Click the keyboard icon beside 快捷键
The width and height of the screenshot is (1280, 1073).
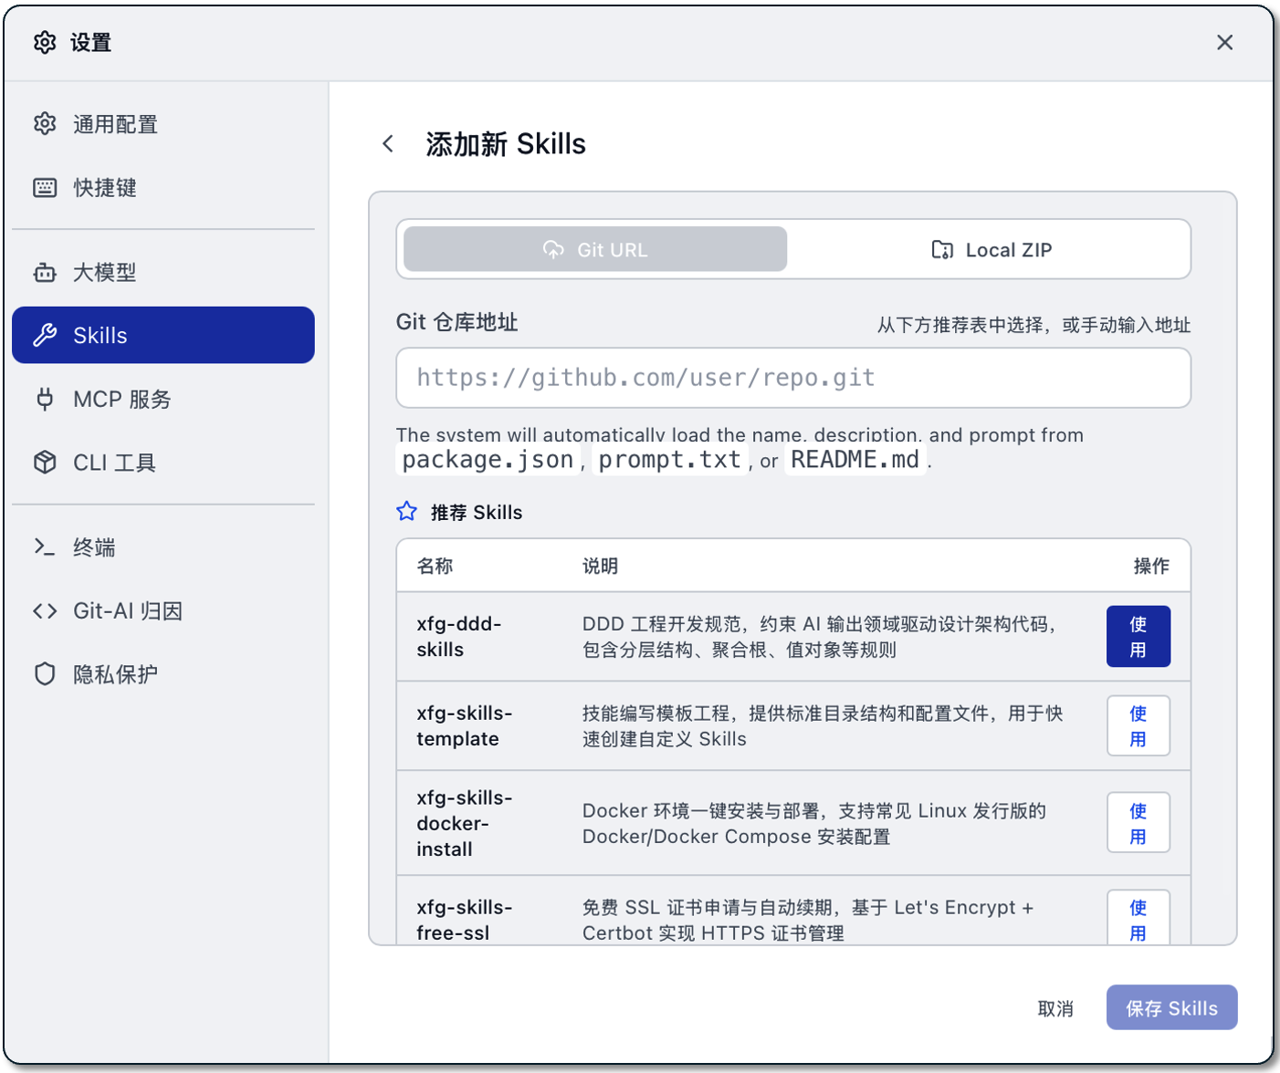point(45,188)
